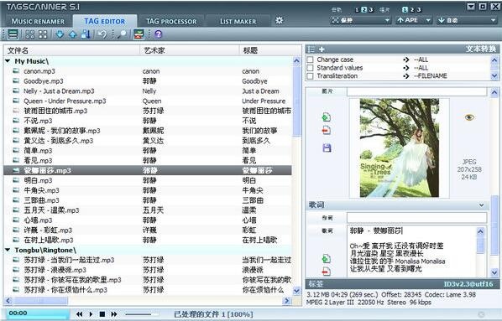
Task: Click the red-green tag panel toolbar icon
Action: point(139,34)
